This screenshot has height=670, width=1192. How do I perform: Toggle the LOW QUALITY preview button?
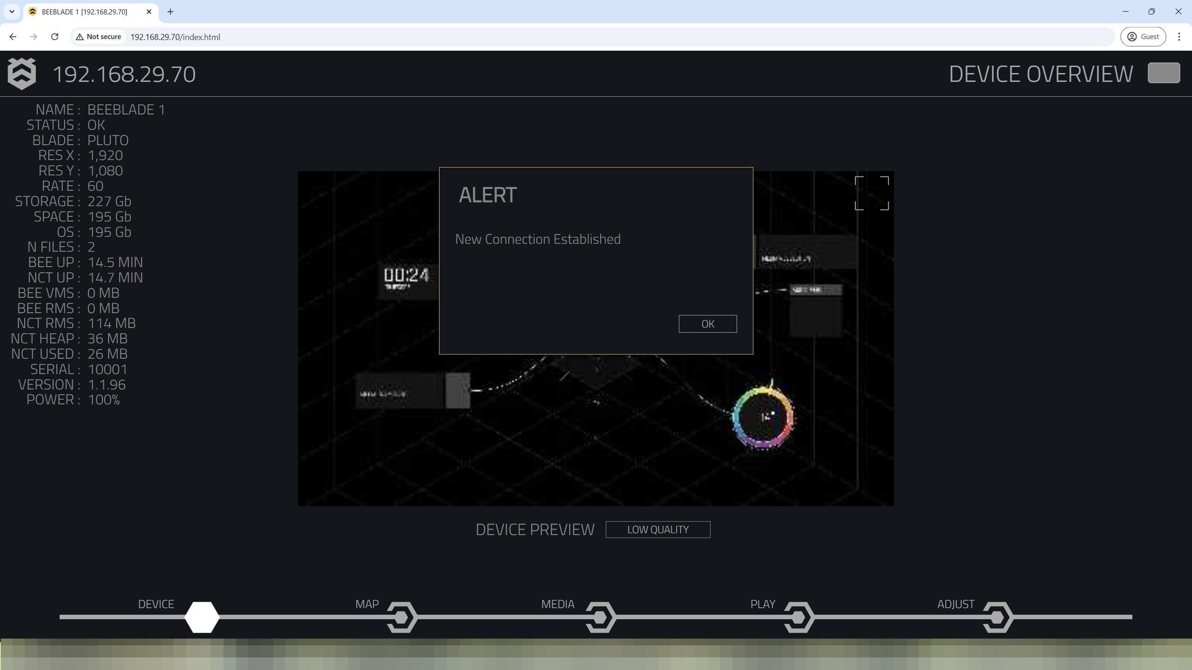point(657,529)
